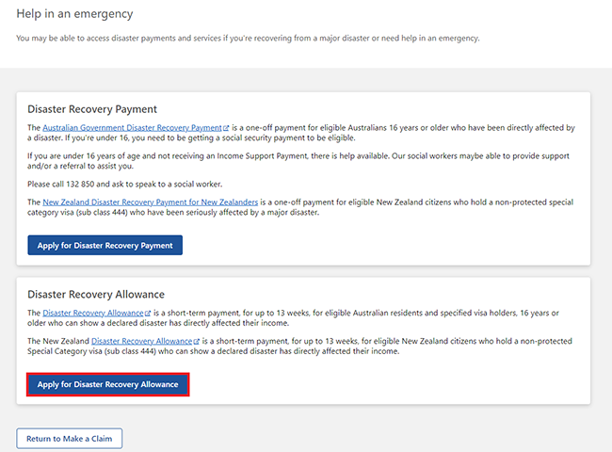Click the intro paragraph about accessing disaster payments

coord(248,39)
